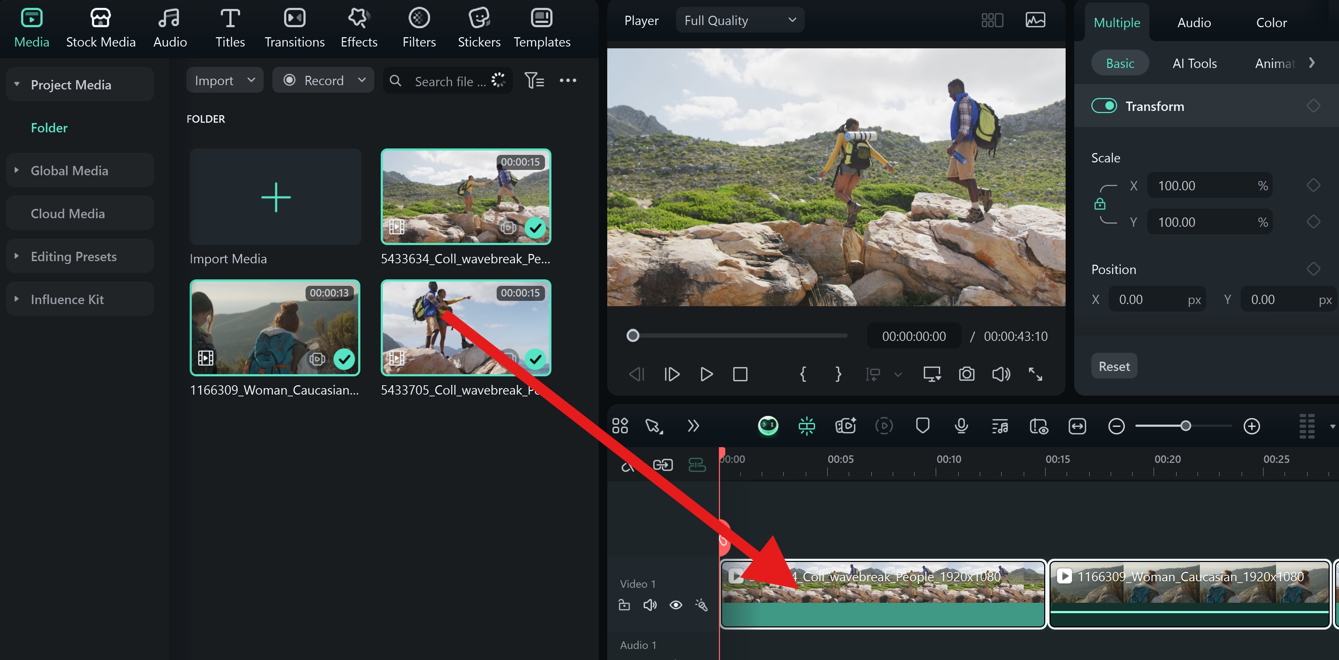Click the Import Media plus tile
The width and height of the screenshot is (1339, 660).
click(x=275, y=197)
